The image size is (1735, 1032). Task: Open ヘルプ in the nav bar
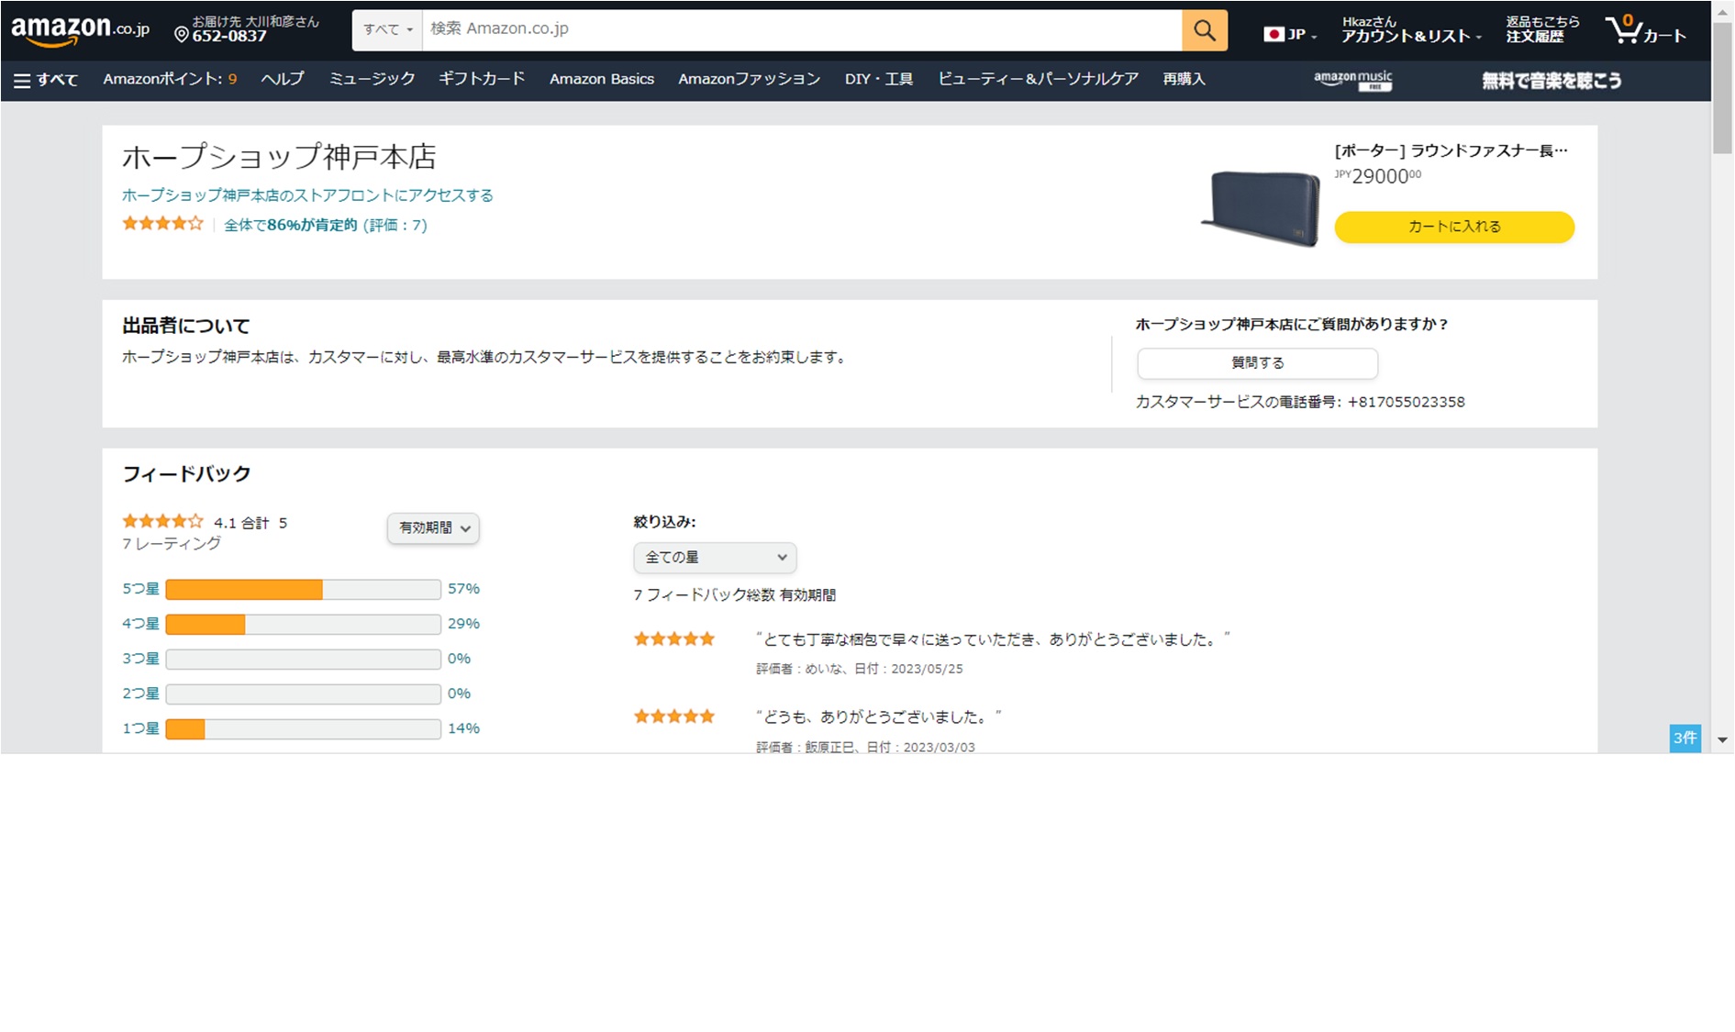pyautogui.click(x=282, y=79)
